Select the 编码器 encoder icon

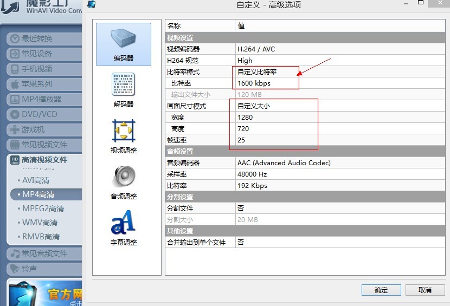tap(124, 44)
